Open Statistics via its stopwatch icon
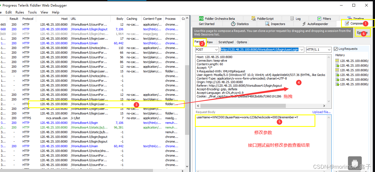 pos(233,24)
